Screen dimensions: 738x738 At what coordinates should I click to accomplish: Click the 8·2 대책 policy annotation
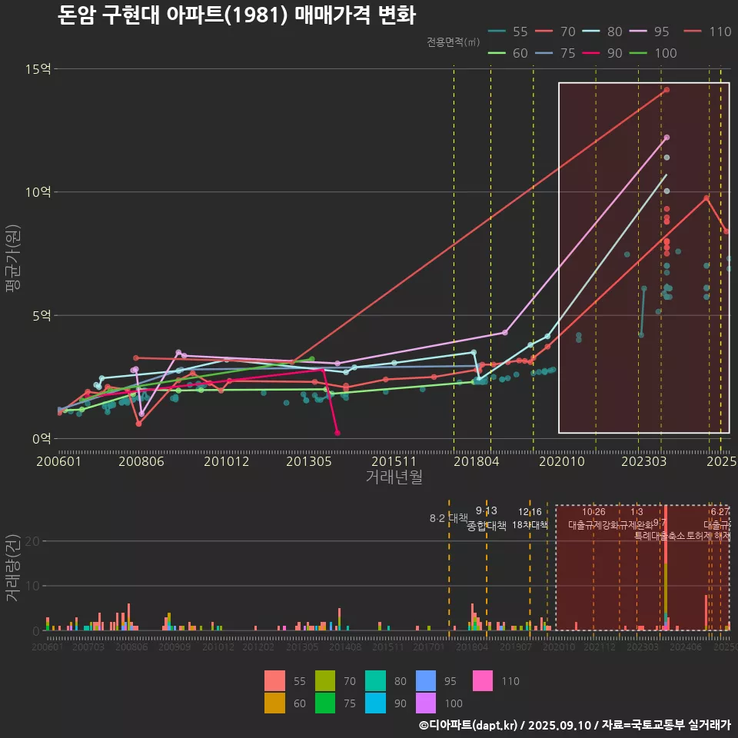448,517
